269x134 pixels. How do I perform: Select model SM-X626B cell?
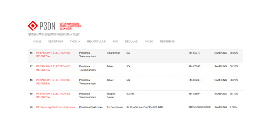click(x=195, y=80)
